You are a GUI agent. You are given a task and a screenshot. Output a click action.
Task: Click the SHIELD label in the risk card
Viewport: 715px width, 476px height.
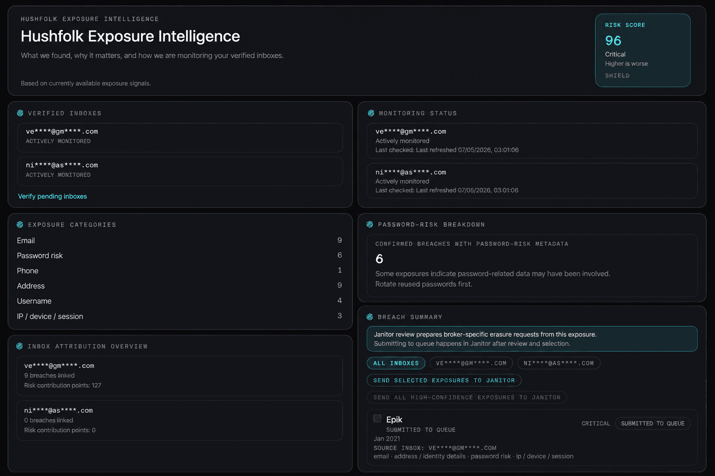(x=617, y=76)
